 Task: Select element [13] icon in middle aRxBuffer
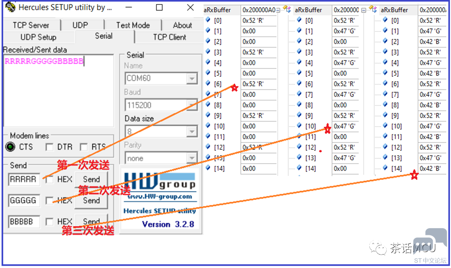tap(299, 157)
